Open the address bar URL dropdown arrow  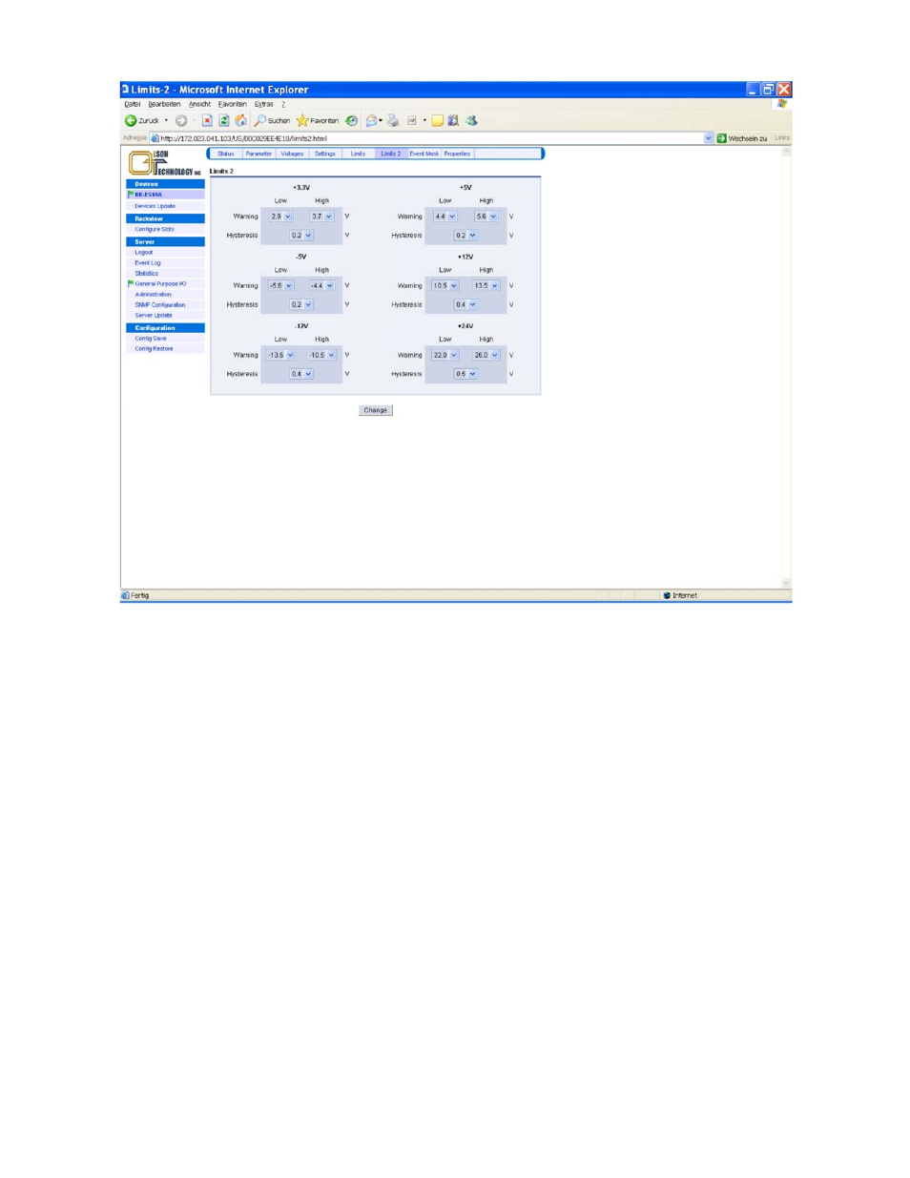point(708,138)
